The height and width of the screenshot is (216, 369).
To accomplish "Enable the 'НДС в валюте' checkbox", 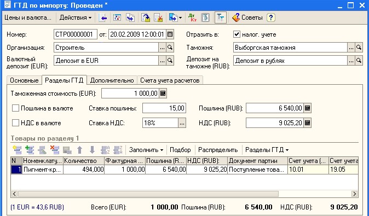I will click(15, 123).
